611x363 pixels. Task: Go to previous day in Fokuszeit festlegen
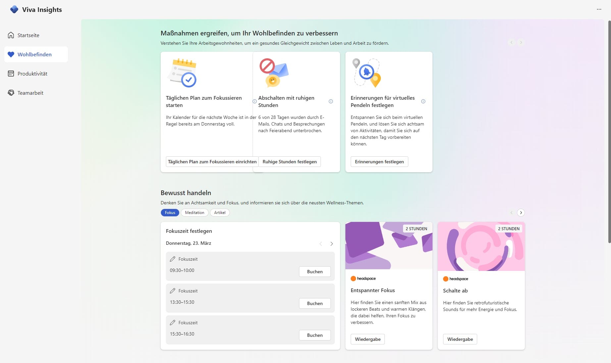pyautogui.click(x=321, y=244)
